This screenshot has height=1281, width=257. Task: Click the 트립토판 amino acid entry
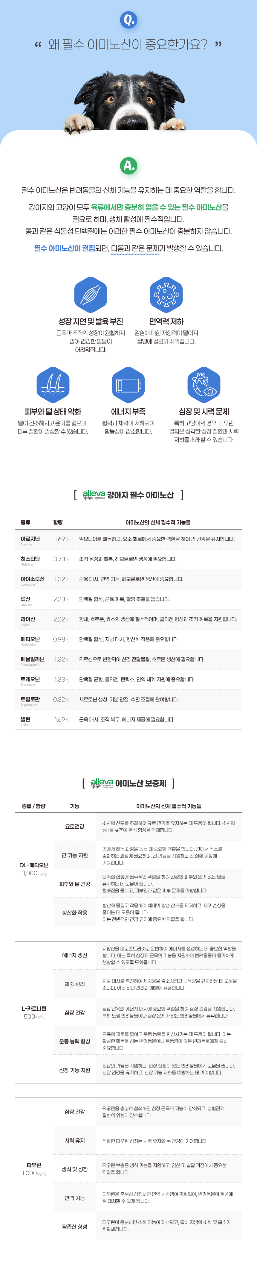point(30,699)
